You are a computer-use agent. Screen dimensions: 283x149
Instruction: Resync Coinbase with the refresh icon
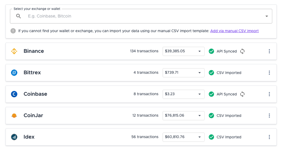pos(243,94)
